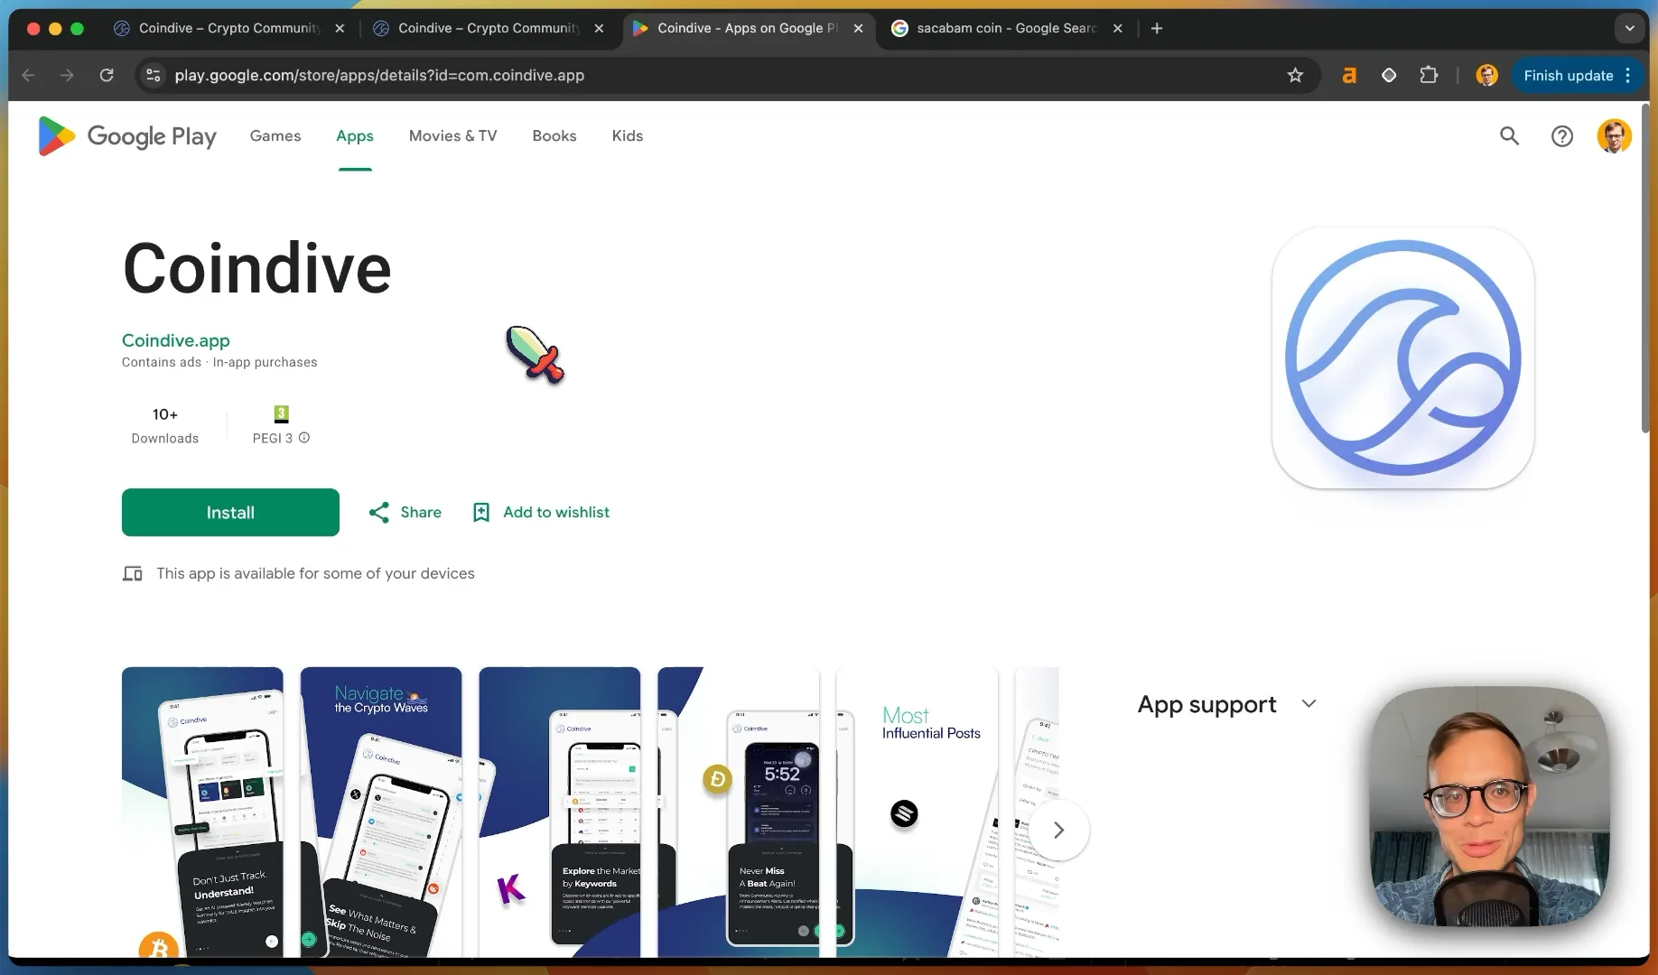
Task: Expand the App support section
Action: (1309, 703)
